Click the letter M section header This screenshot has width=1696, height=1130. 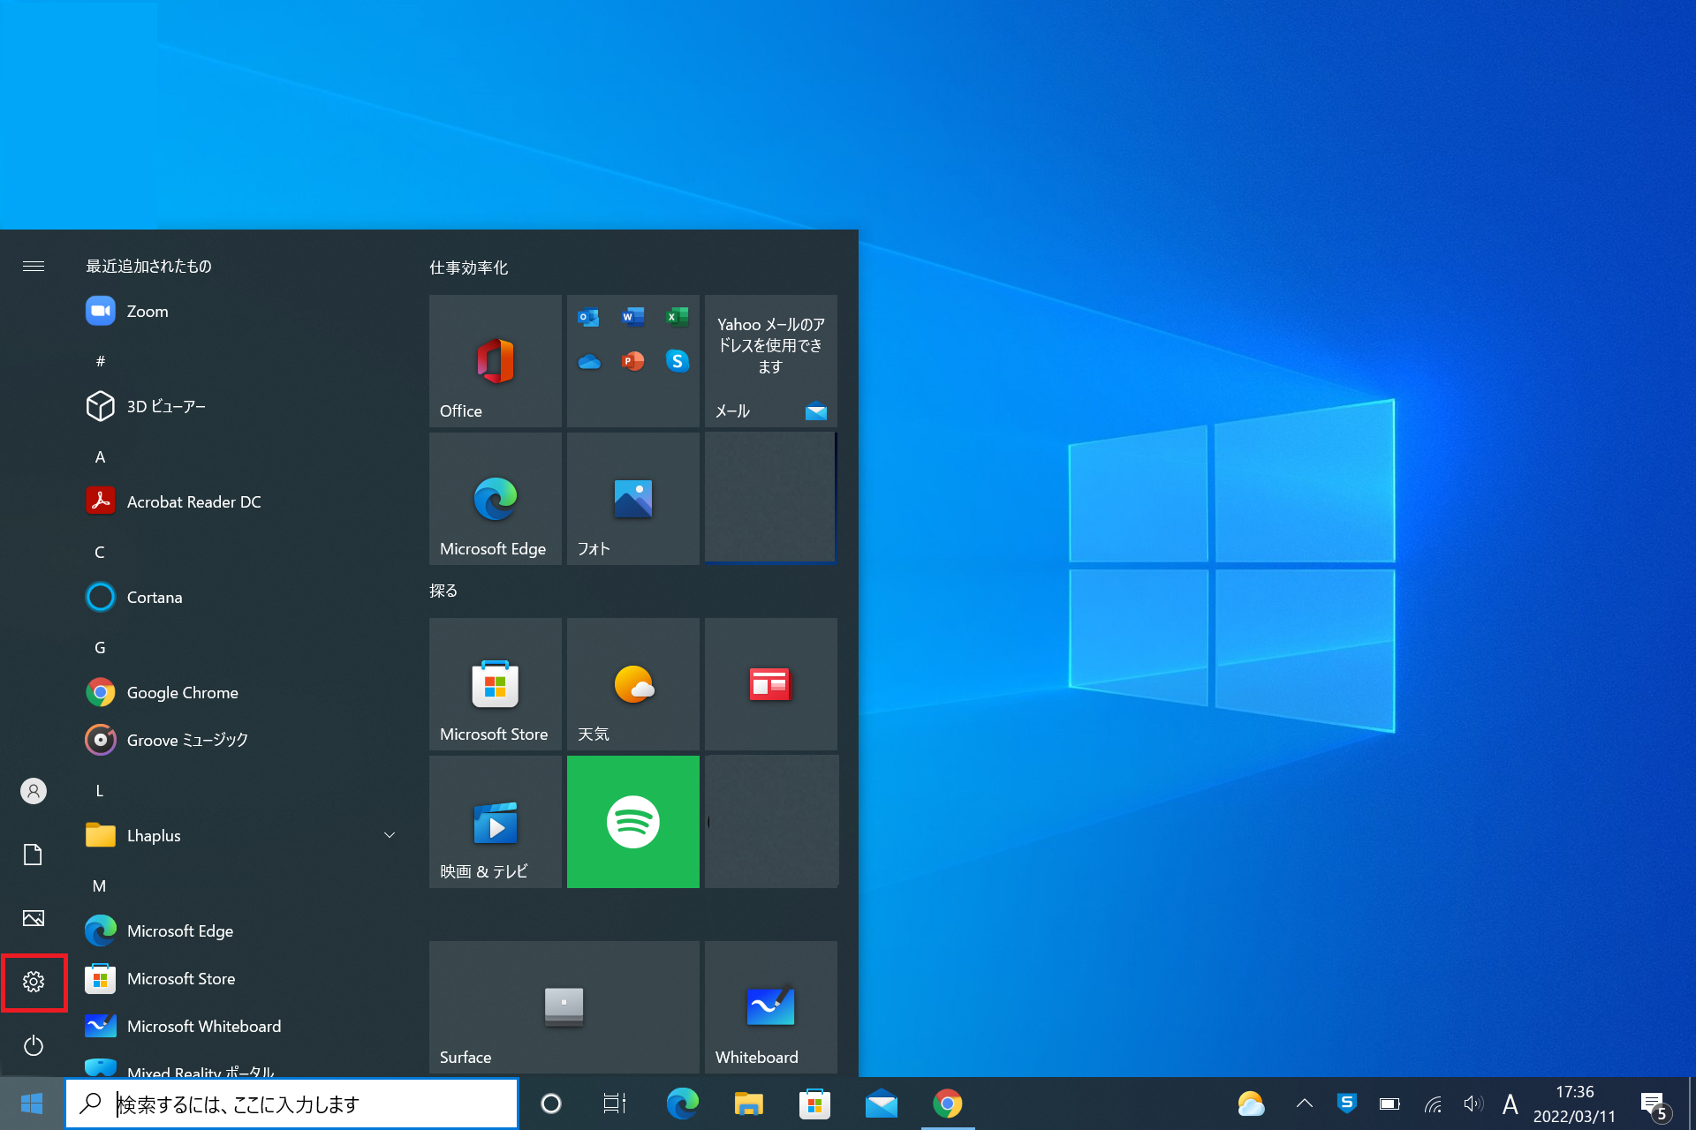[100, 885]
